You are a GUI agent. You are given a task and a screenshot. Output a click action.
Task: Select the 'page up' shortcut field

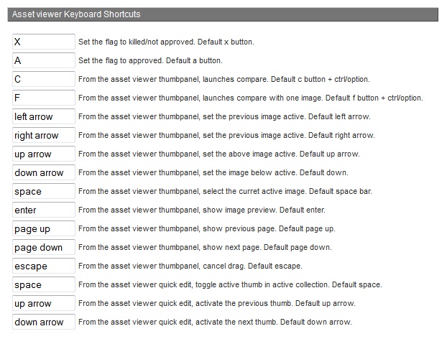[x=43, y=229]
